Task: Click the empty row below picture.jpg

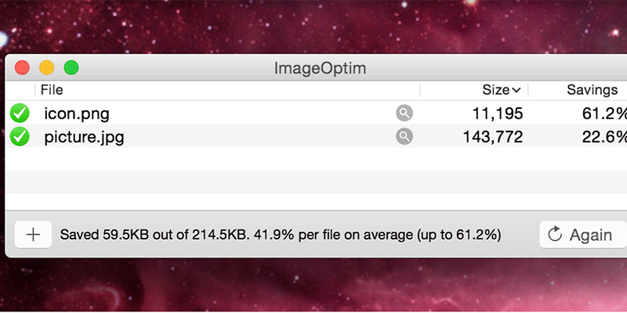Action: click(316, 160)
